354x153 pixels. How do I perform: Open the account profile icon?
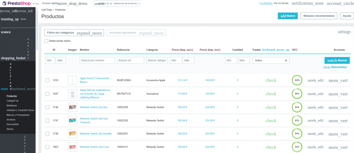(339, 4)
